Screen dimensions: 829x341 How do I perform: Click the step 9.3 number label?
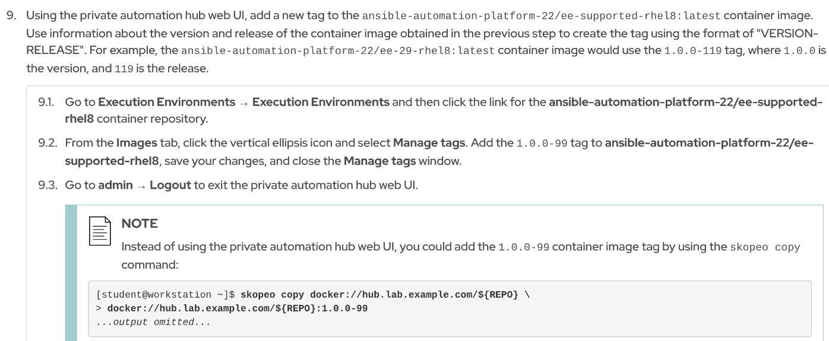pyautogui.click(x=48, y=186)
